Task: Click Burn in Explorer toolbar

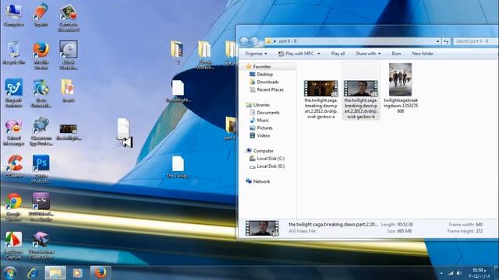Action: (x=397, y=54)
